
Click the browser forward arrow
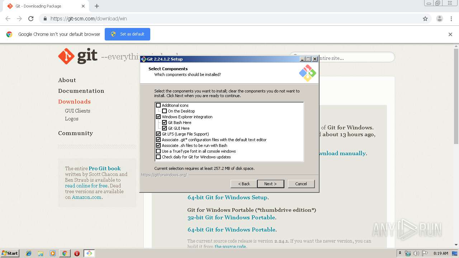[x=19, y=19]
